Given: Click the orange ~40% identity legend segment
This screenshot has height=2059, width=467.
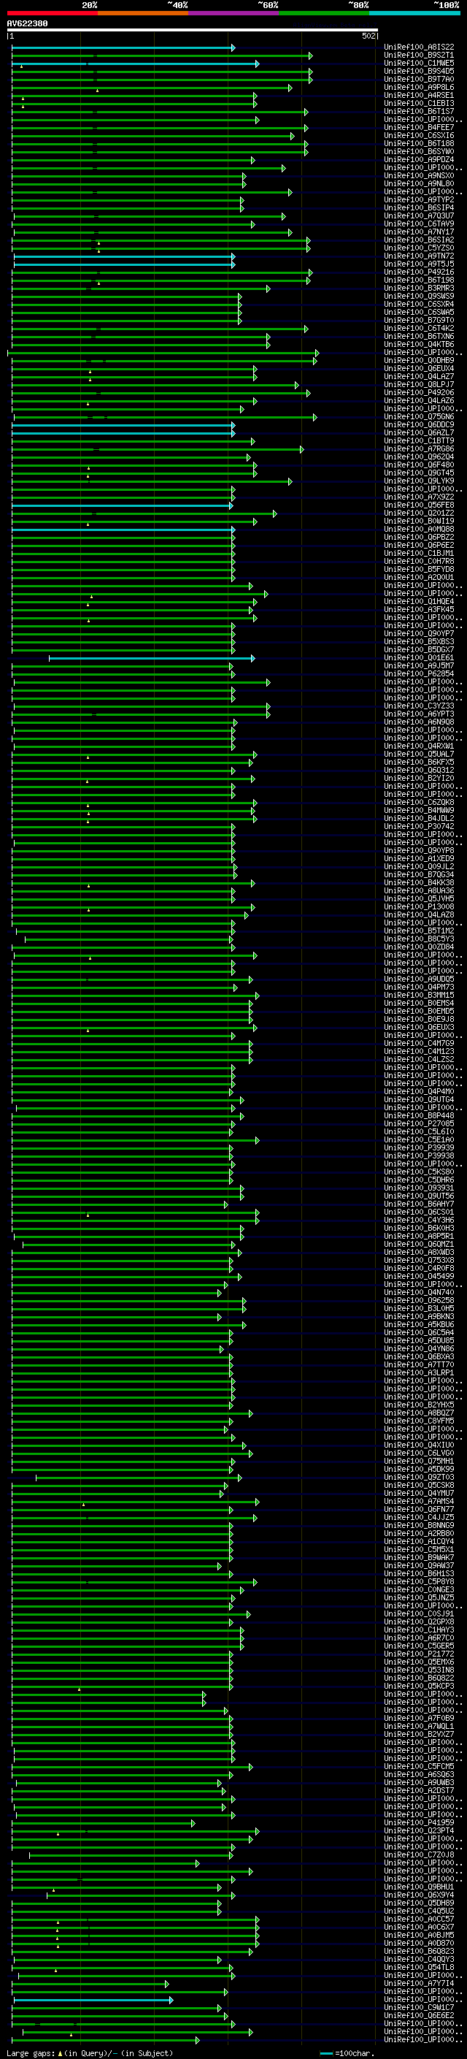Looking at the screenshot, I should [144, 13].
